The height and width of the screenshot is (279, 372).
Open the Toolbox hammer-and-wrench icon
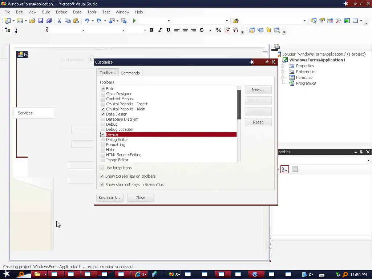click(x=338, y=21)
